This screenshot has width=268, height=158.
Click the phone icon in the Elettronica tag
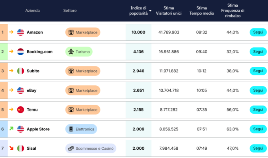click(x=71, y=129)
